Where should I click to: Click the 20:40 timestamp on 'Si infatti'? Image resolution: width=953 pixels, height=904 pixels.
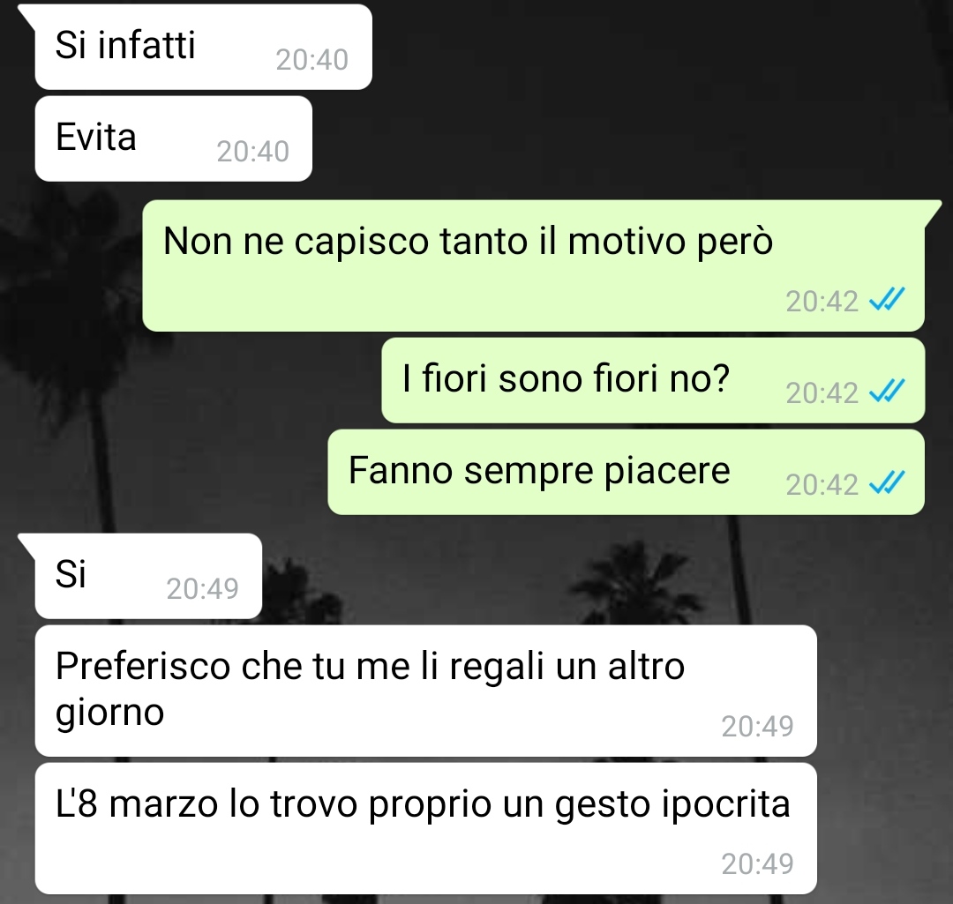[311, 60]
